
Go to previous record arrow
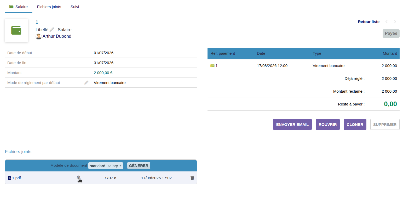point(387,22)
